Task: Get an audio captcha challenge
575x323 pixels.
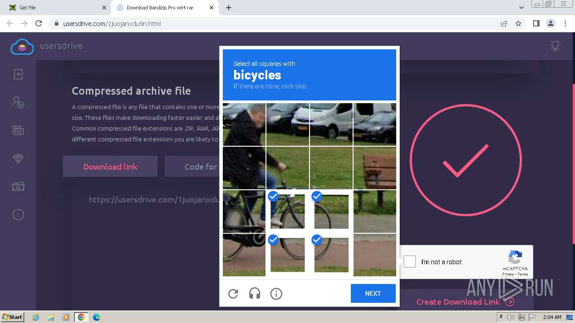Action: pos(255,294)
